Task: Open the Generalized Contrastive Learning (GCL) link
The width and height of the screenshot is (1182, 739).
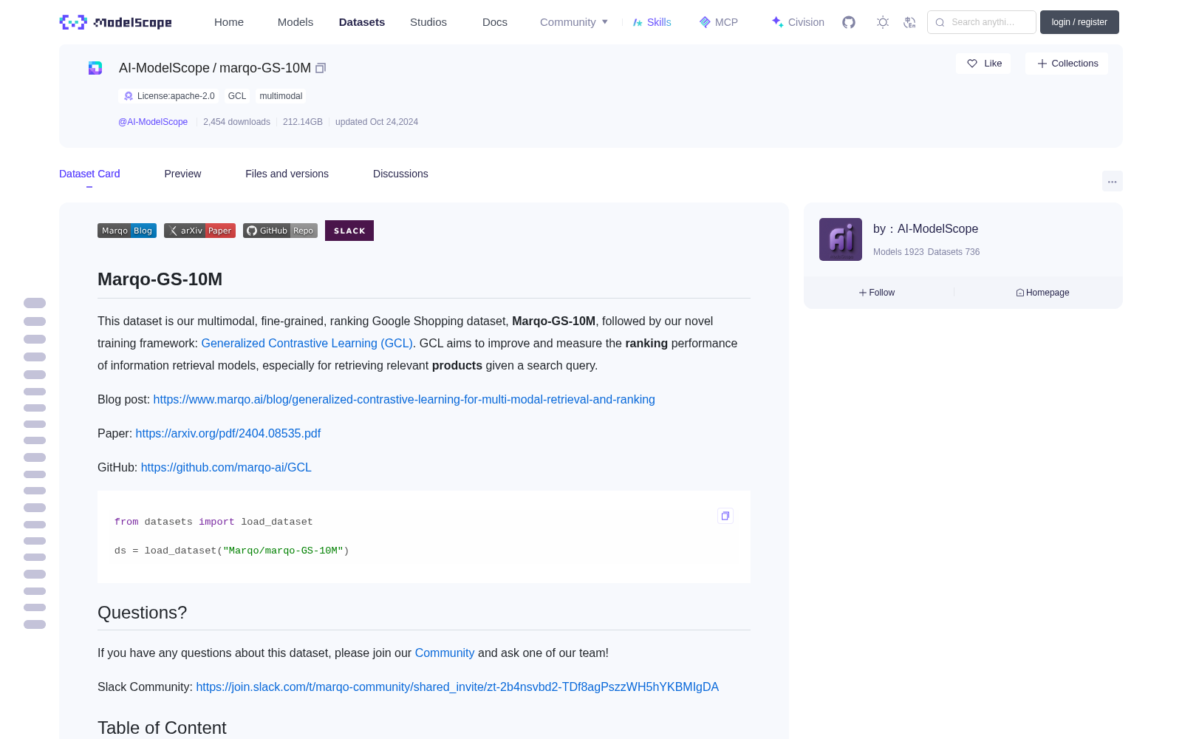Action: pos(307,343)
